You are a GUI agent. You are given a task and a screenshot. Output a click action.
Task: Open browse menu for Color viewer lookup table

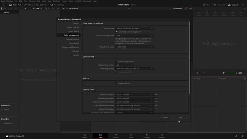click(x=156, y=105)
